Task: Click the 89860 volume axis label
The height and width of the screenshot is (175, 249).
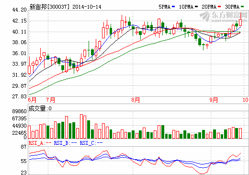Action: 19,111
